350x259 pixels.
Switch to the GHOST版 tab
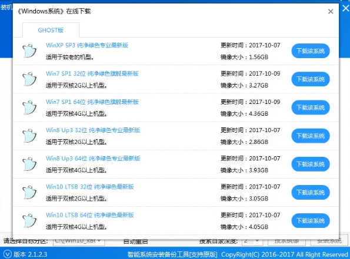tap(51, 30)
